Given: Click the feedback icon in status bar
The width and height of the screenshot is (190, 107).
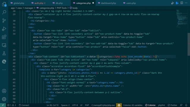Looking at the screenshot, I should pos(181,105).
